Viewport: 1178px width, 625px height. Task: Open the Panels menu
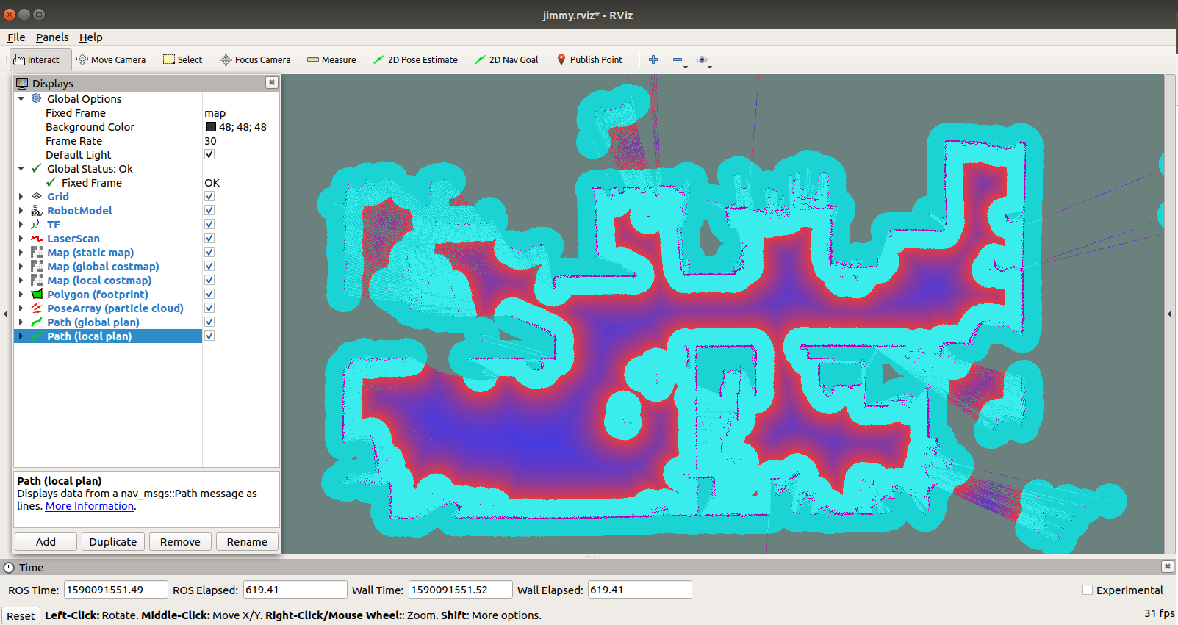point(52,37)
